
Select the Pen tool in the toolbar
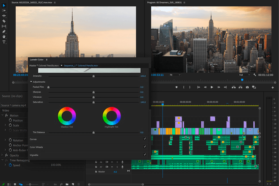tap(4, 31)
